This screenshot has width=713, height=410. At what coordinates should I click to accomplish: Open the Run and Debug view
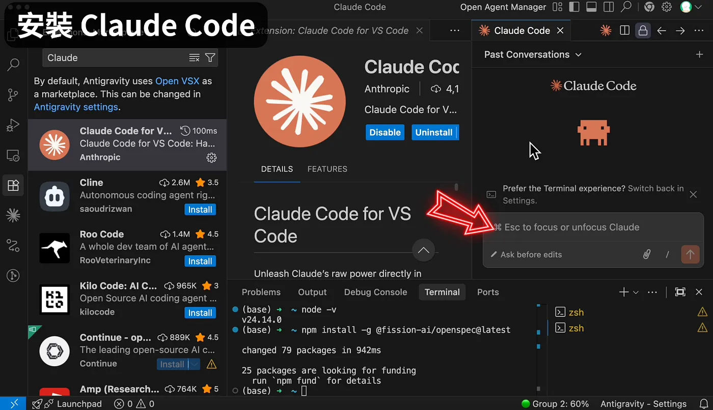pyautogui.click(x=13, y=125)
